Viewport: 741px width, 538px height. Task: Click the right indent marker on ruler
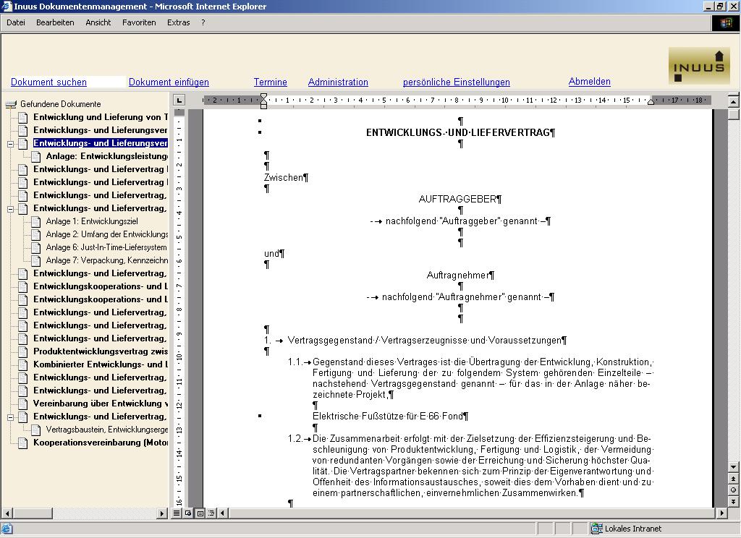point(651,101)
